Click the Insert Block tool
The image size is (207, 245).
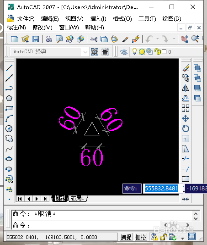[x=9, y=179]
